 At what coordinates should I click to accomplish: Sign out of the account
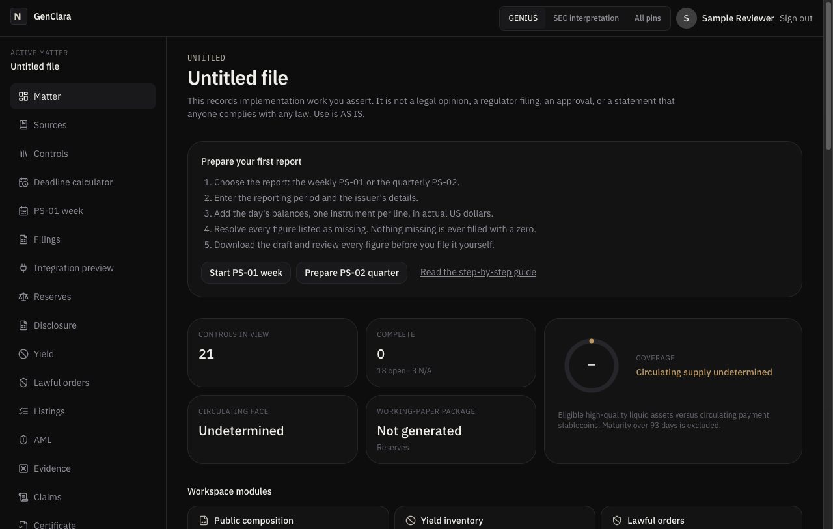(796, 18)
